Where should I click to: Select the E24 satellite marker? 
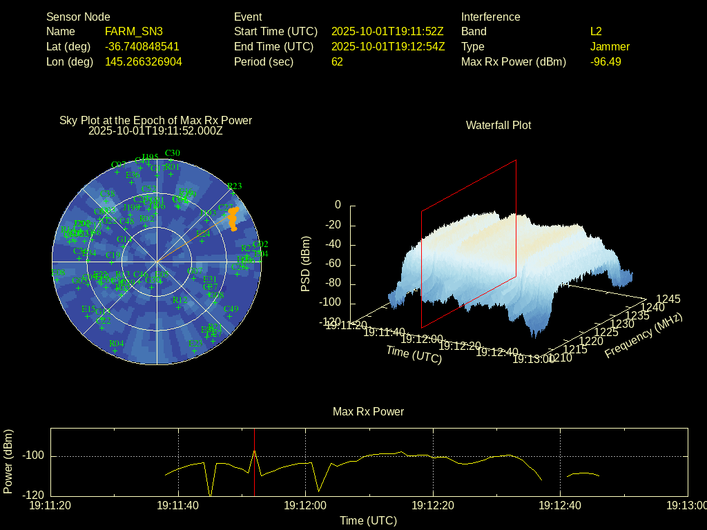203,242
